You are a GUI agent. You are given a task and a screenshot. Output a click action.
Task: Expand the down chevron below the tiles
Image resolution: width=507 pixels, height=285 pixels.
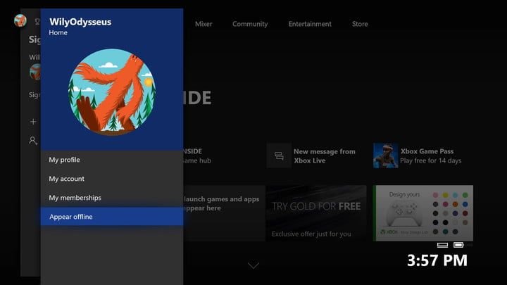[x=253, y=265]
